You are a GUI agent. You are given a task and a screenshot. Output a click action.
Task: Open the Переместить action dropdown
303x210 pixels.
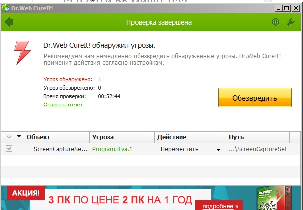pos(218,150)
